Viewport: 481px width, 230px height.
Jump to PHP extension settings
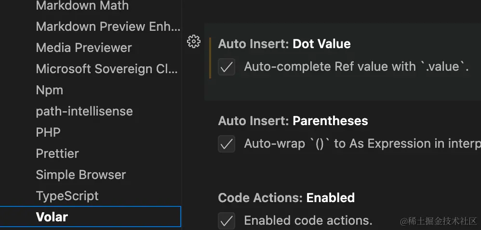[48, 132]
